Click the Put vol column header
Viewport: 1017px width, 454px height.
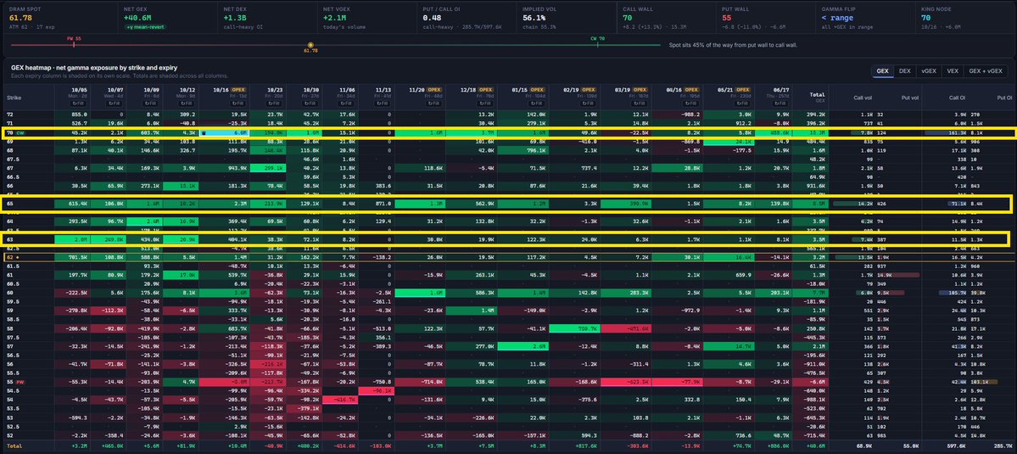tap(908, 98)
